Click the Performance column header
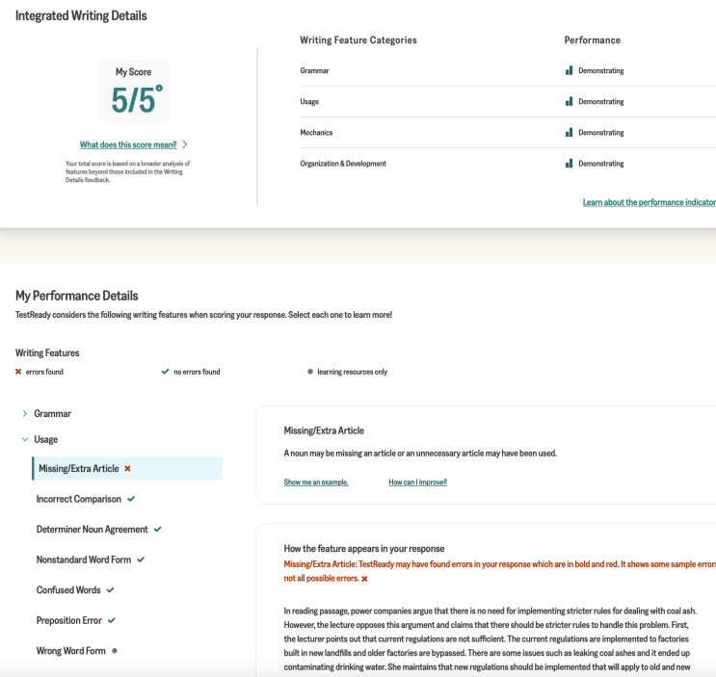The width and height of the screenshot is (716, 677). coord(593,40)
